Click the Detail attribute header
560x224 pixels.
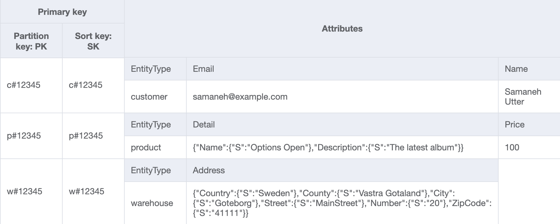point(204,125)
